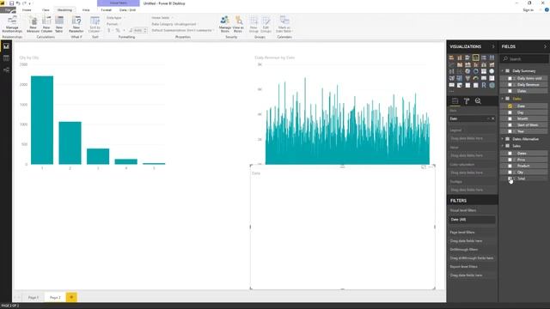Click Focus mode icon on selected visual
This screenshot has width=550, height=309.
click(424, 167)
